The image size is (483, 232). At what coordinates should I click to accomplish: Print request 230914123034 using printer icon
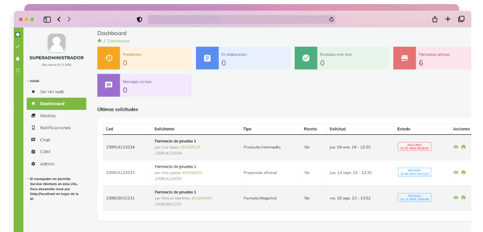coord(463,147)
